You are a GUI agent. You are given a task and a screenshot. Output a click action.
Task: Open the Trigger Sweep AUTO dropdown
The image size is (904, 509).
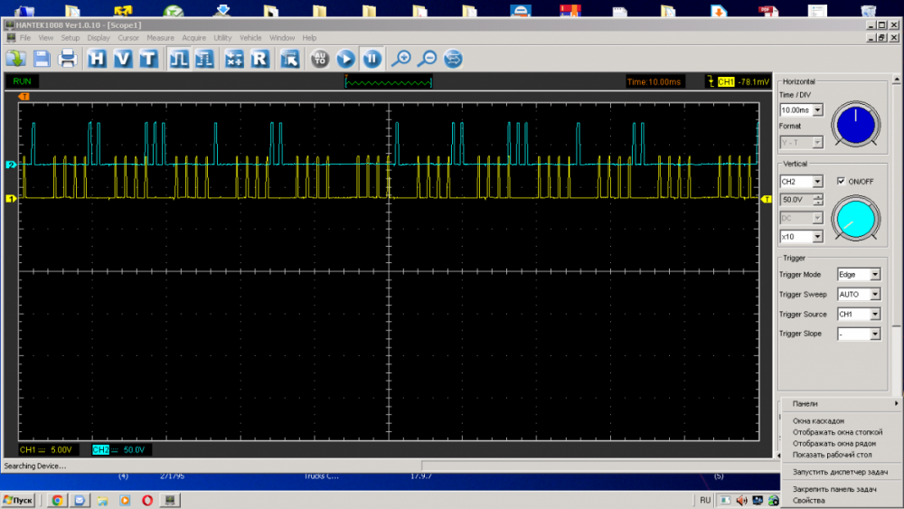coord(874,295)
